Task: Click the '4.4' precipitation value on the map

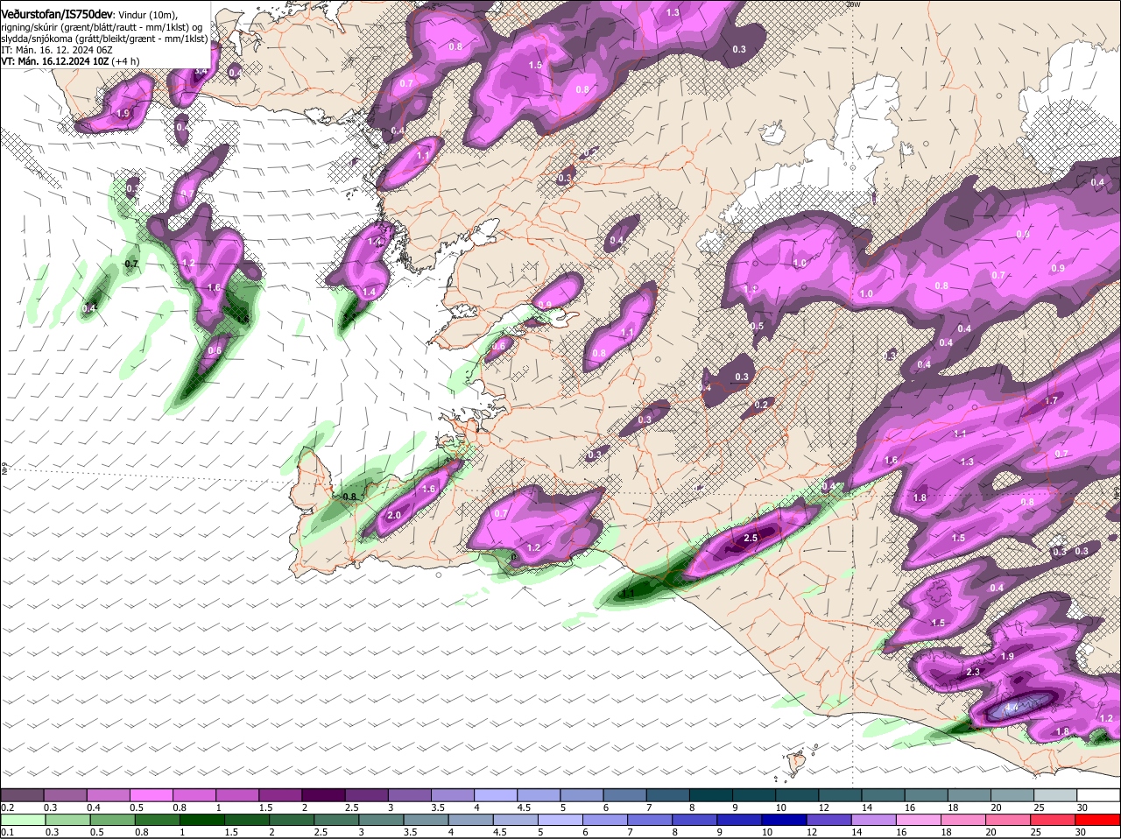Action: [x=1013, y=708]
